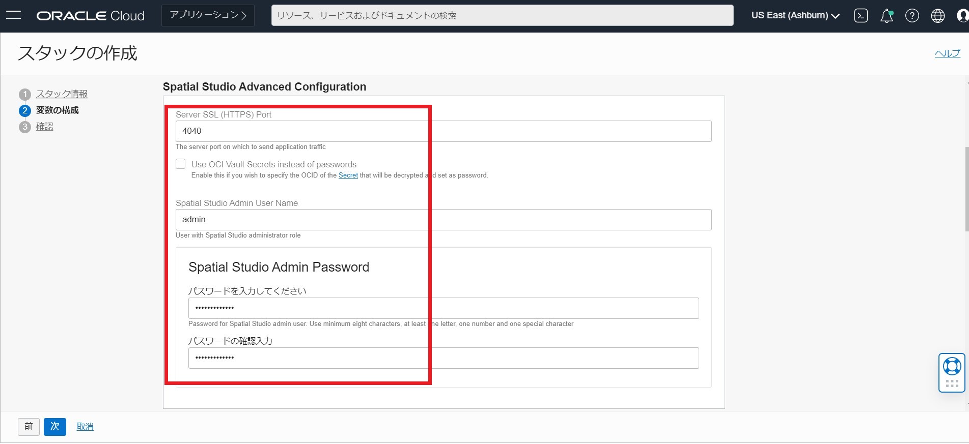The height and width of the screenshot is (444, 969).
Task: Open the notifications bell
Action: tap(887, 16)
